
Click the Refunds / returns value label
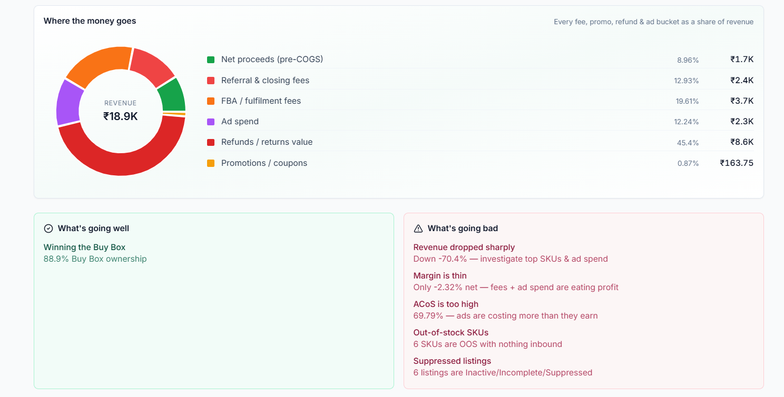[267, 142]
